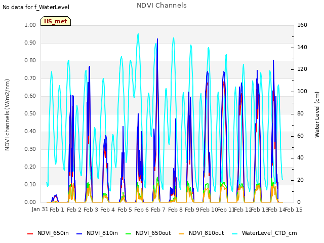The height and width of the screenshot is (243, 324).
Task: Click the 0.50 left axis label
Action: pyautogui.click(x=30, y=113)
